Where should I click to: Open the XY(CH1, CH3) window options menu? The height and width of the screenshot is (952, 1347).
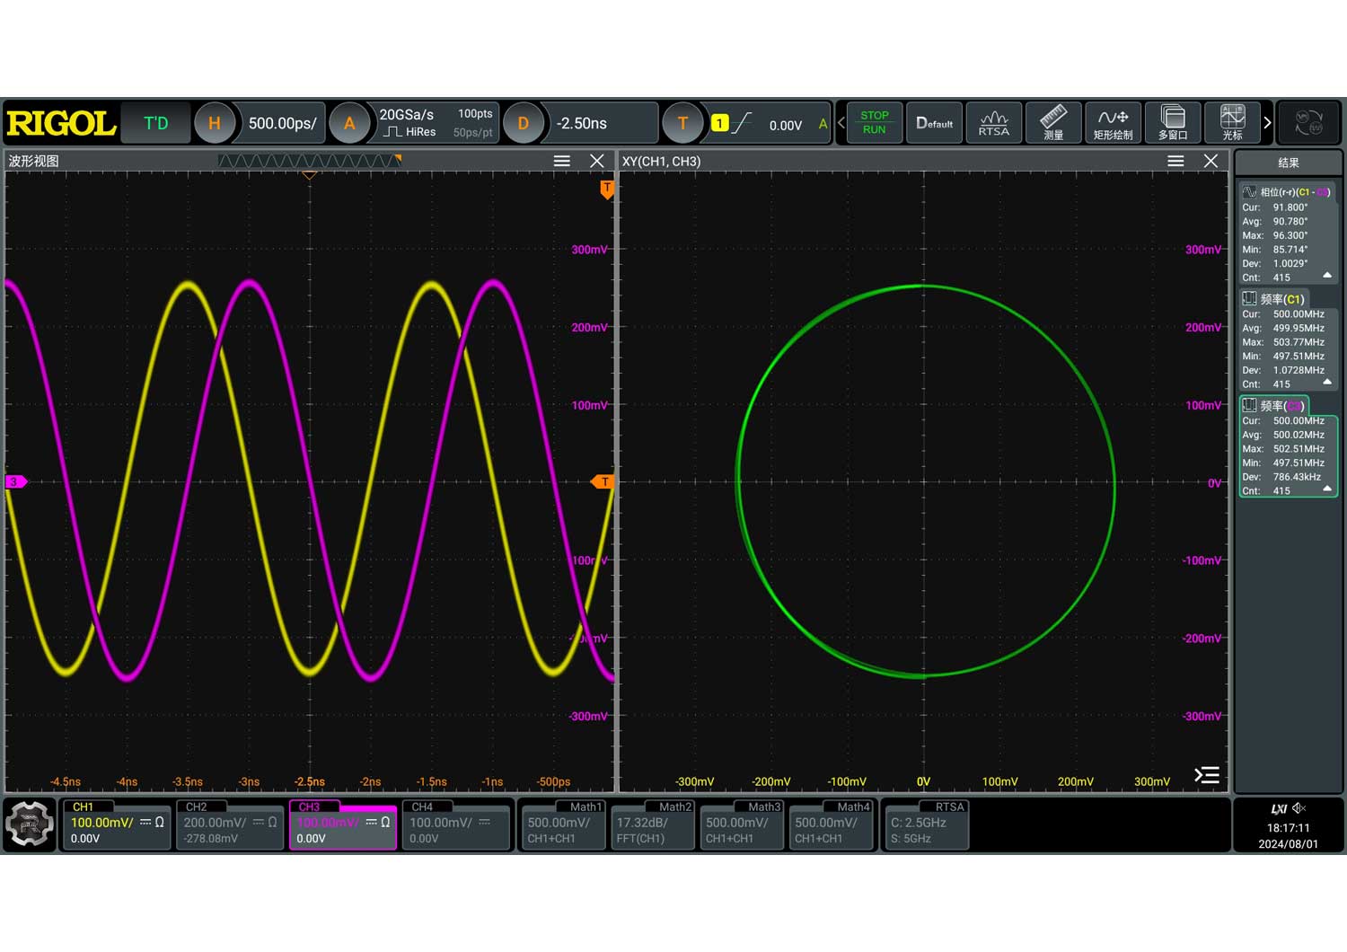1175,161
